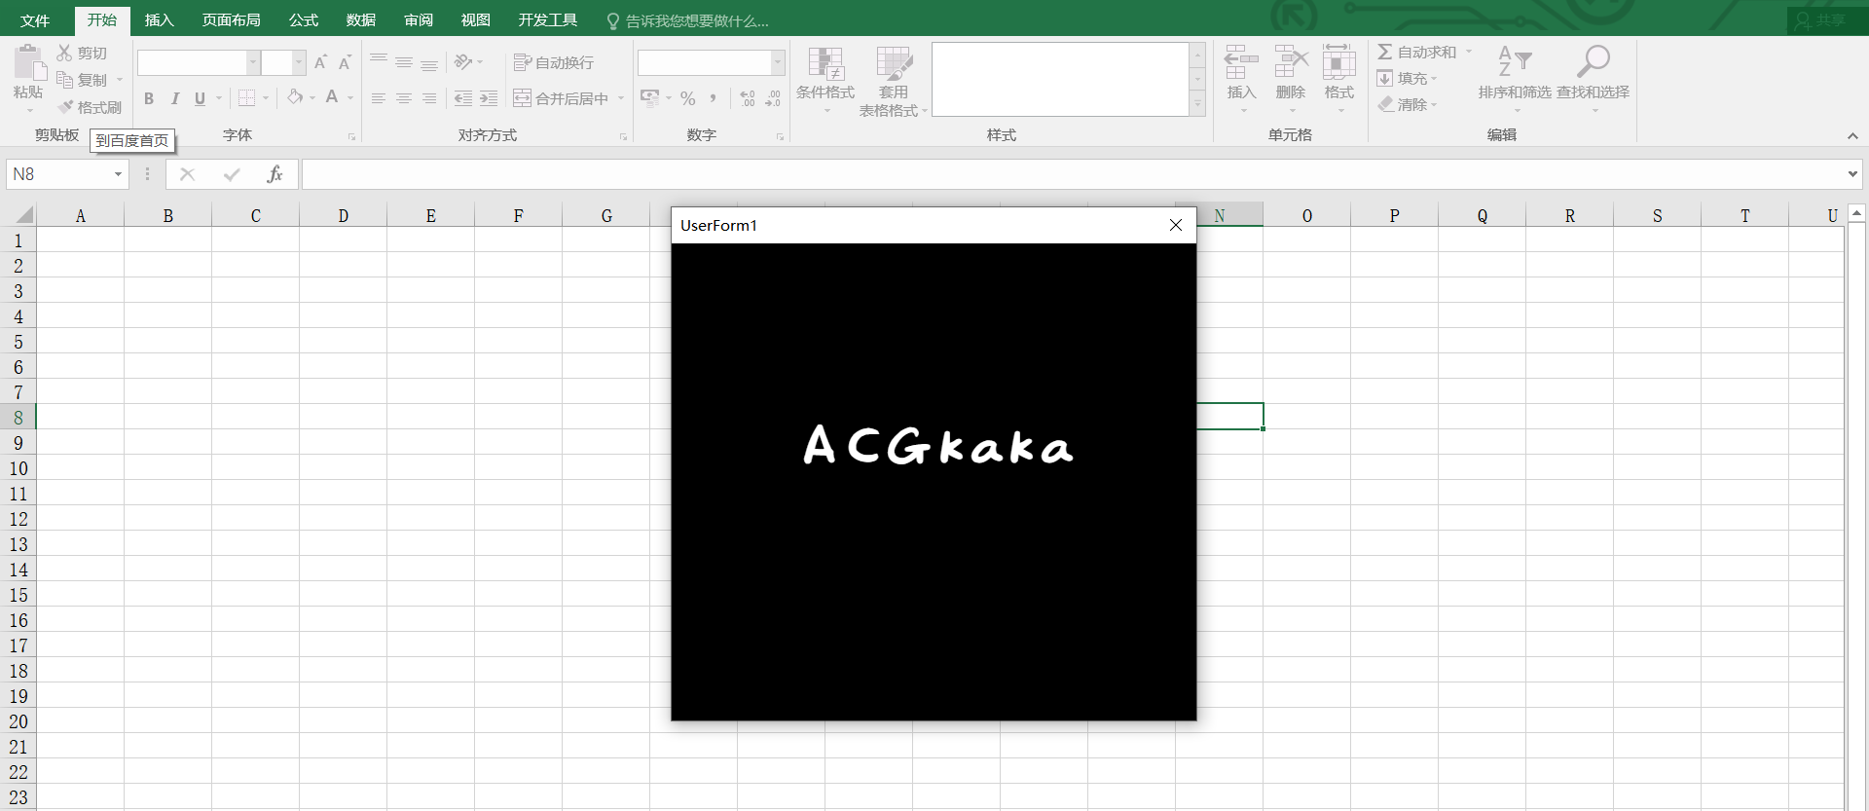
Task: Click Format cells (格式) icon
Action: pyautogui.click(x=1339, y=62)
